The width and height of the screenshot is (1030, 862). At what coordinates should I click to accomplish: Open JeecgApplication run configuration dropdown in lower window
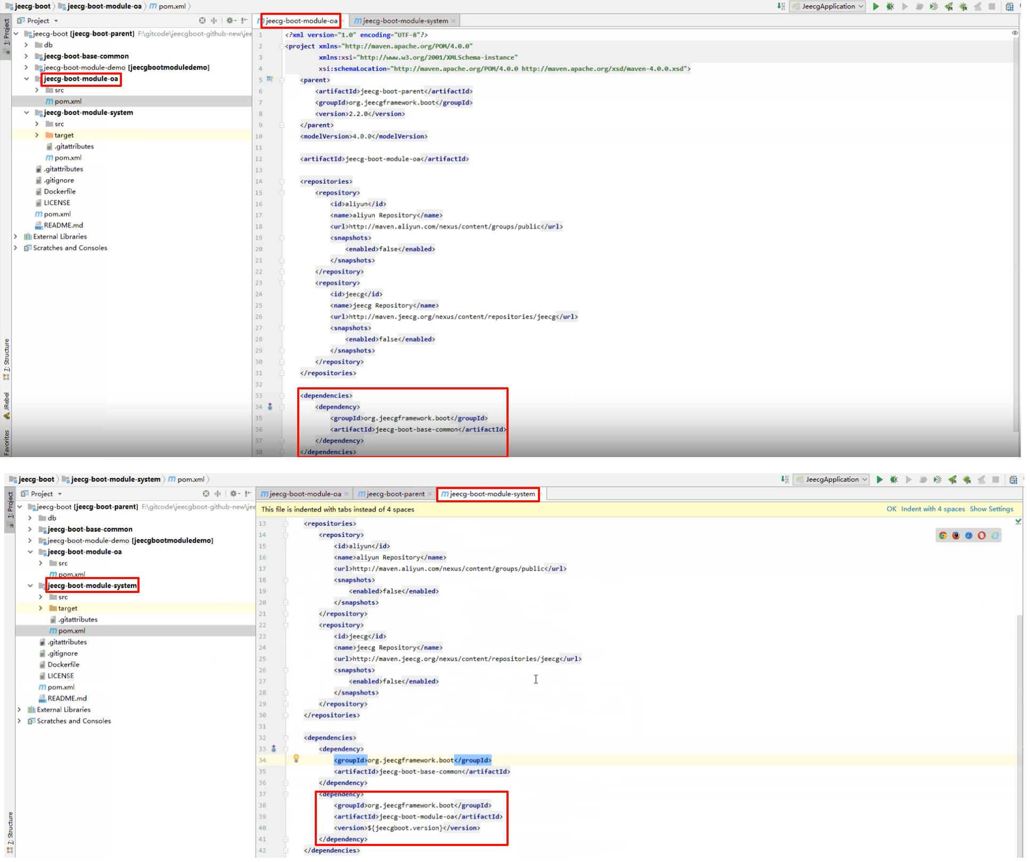[831, 479]
